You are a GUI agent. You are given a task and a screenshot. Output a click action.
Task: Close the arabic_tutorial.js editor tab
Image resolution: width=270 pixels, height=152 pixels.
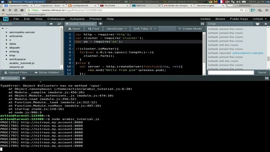(x=67, y=24)
